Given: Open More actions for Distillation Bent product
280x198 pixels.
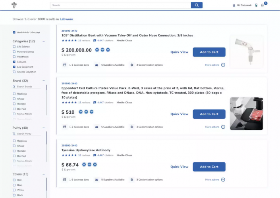Looking at the screenshot, I should pos(223,65).
